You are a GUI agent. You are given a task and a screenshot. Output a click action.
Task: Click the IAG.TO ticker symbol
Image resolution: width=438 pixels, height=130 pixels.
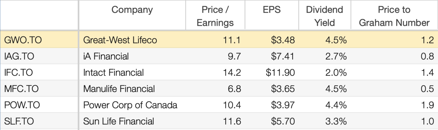click(x=19, y=56)
